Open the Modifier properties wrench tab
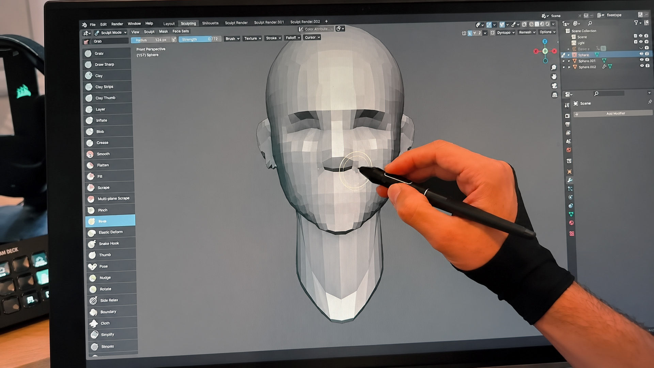The width and height of the screenshot is (654, 368). [570, 180]
